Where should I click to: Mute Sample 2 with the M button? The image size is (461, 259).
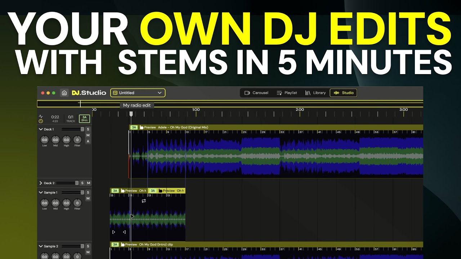coord(88,253)
